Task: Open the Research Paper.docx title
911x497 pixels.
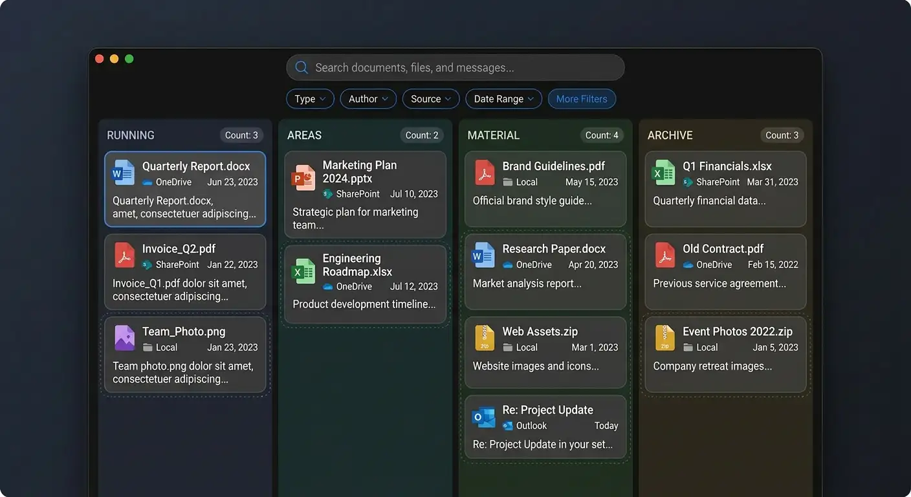Action: (x=554, y=249)
